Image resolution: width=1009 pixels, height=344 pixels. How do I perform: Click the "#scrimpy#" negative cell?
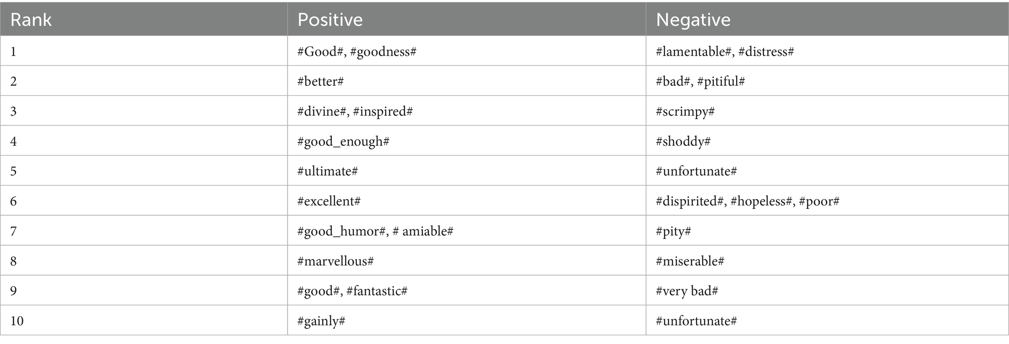685,111
